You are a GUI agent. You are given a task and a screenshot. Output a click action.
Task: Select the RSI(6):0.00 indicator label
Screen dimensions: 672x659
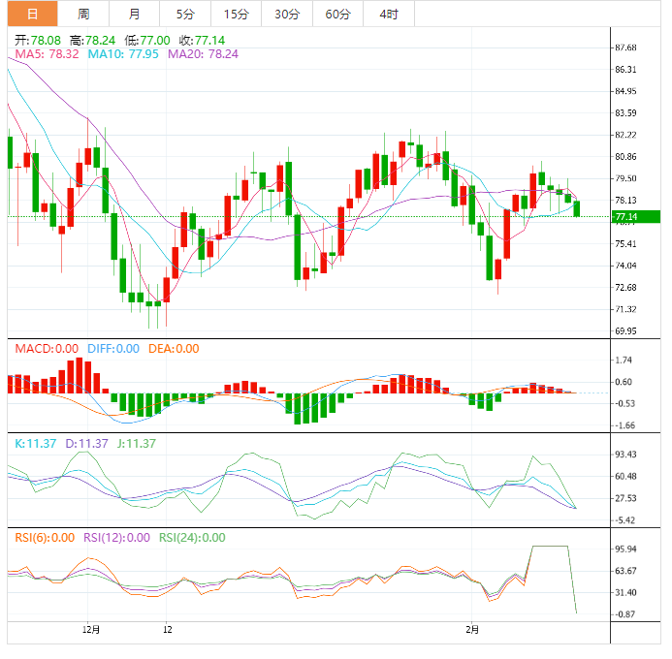44,537
